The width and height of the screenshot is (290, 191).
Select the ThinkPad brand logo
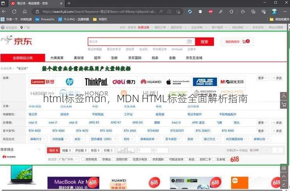point(96,81)
